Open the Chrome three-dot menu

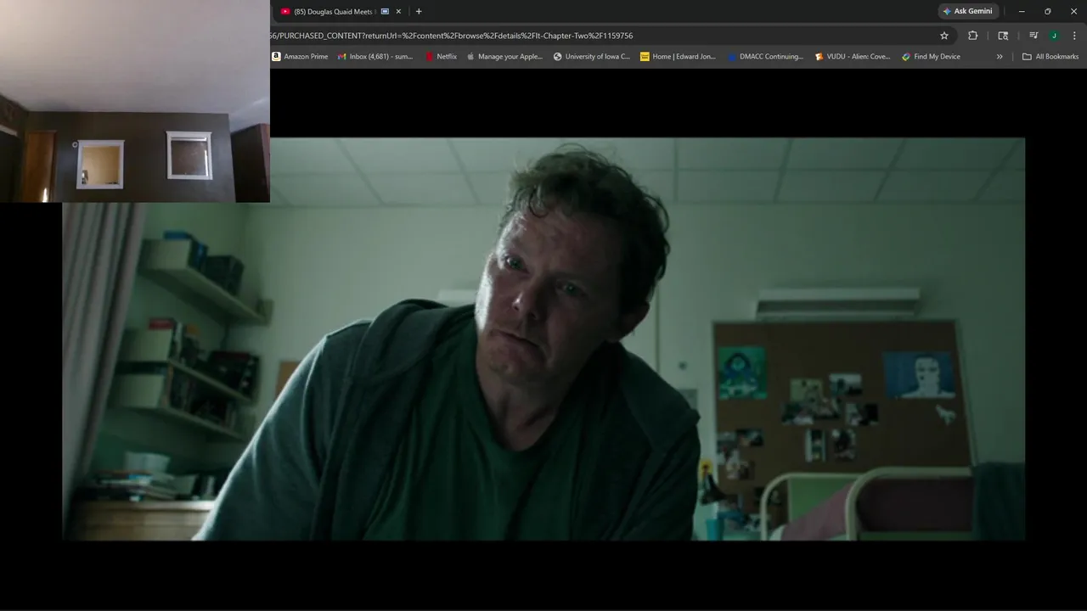click(x=1074, y=36)
